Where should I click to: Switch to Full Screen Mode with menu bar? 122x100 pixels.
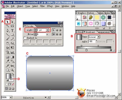click(x=10, y=89)
